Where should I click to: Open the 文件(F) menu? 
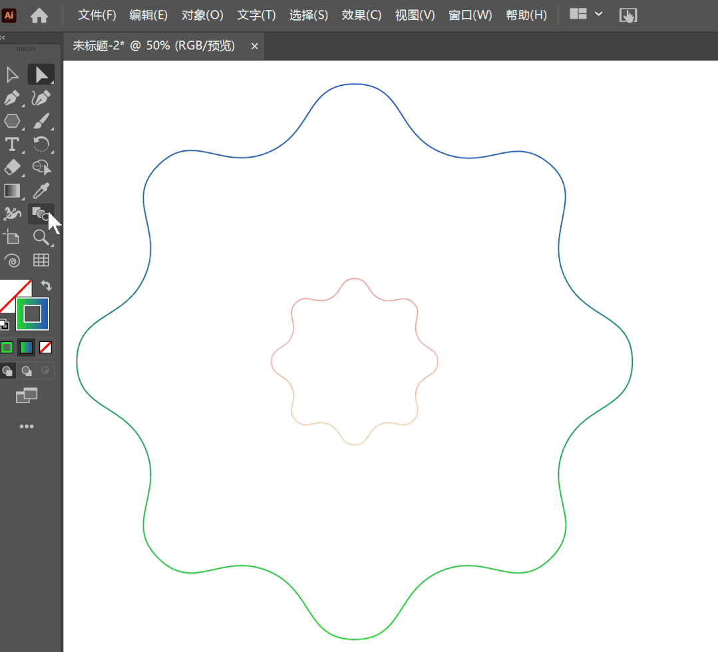point(97,15)
